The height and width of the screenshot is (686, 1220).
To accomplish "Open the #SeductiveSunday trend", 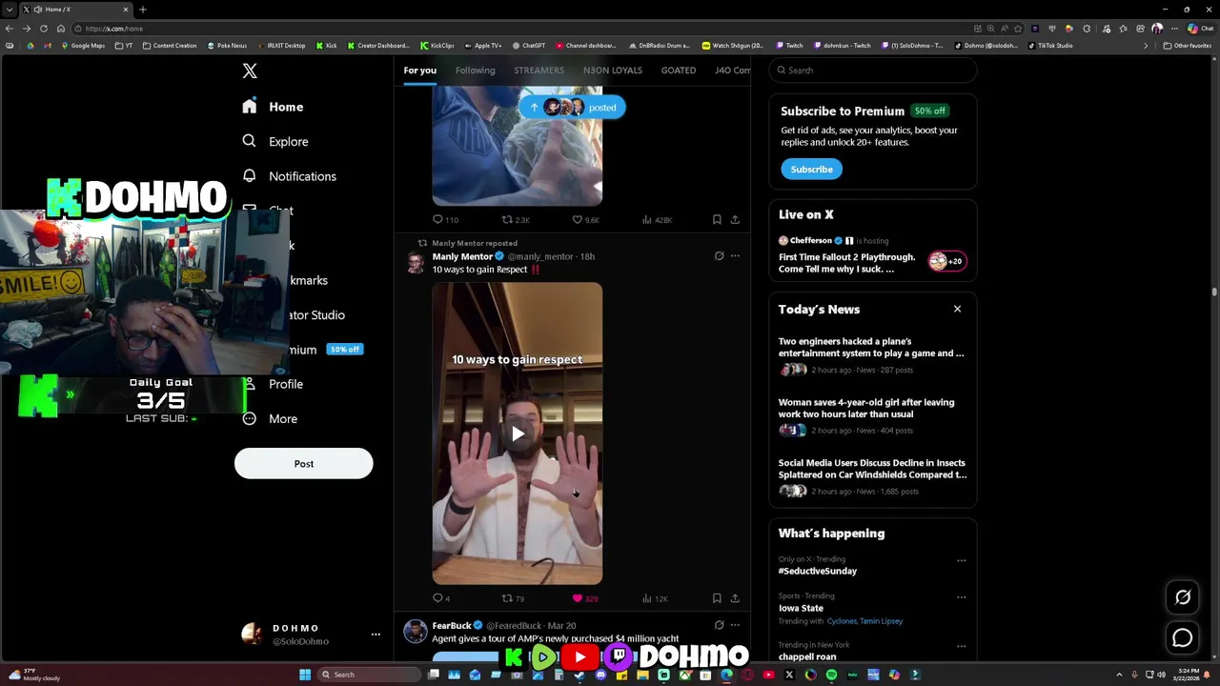I will coord(817,571).
